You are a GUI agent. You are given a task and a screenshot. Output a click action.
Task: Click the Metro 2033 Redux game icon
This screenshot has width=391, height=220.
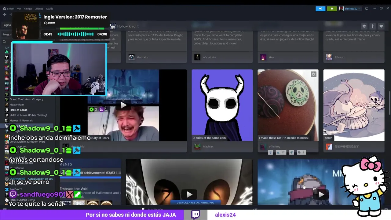tap(7, 163)
